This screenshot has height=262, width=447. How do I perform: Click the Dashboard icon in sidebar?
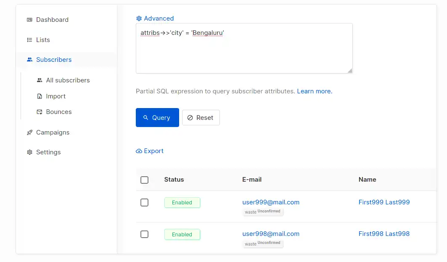pyautogui.click(x=29, y=20)
